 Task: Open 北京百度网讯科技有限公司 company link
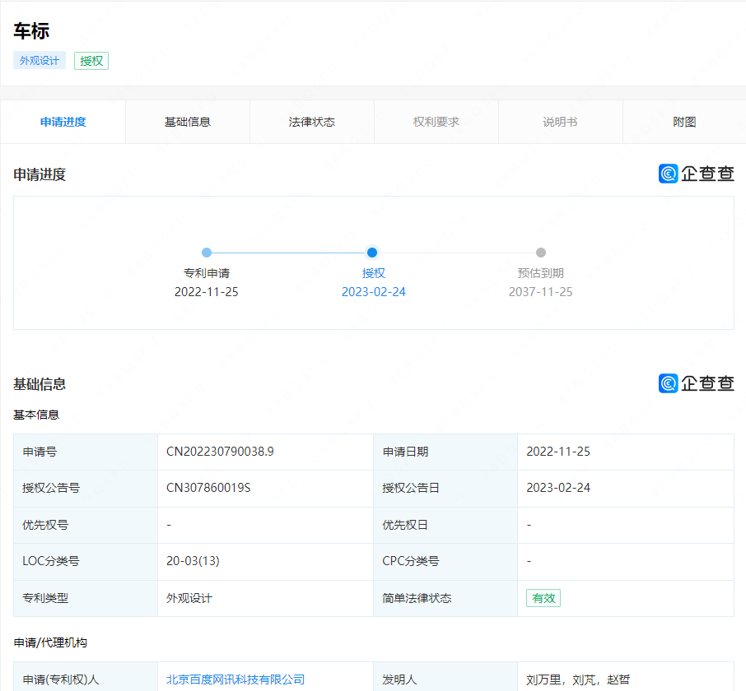click(x=235, y=679)
